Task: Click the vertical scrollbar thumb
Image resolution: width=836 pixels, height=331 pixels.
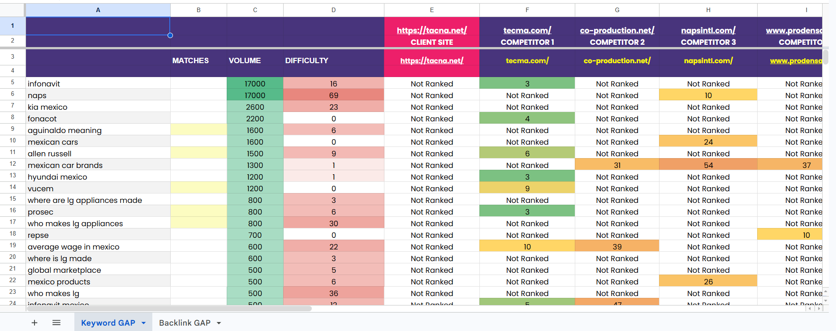Action: (x=826, y=57)
